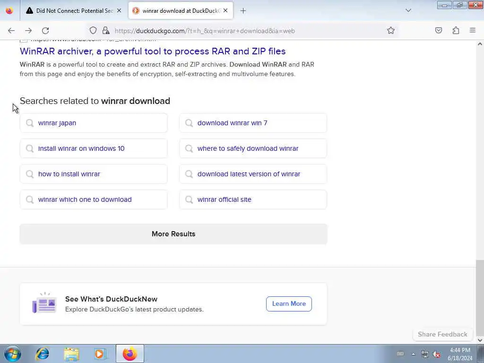
Task: Select the winrar download DuckDuckGo tab
Action: click(181, 11)
